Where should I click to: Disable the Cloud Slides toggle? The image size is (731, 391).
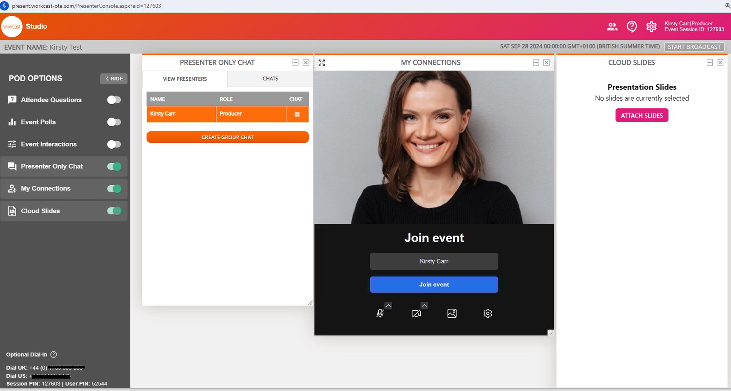[x=114, y=211]
